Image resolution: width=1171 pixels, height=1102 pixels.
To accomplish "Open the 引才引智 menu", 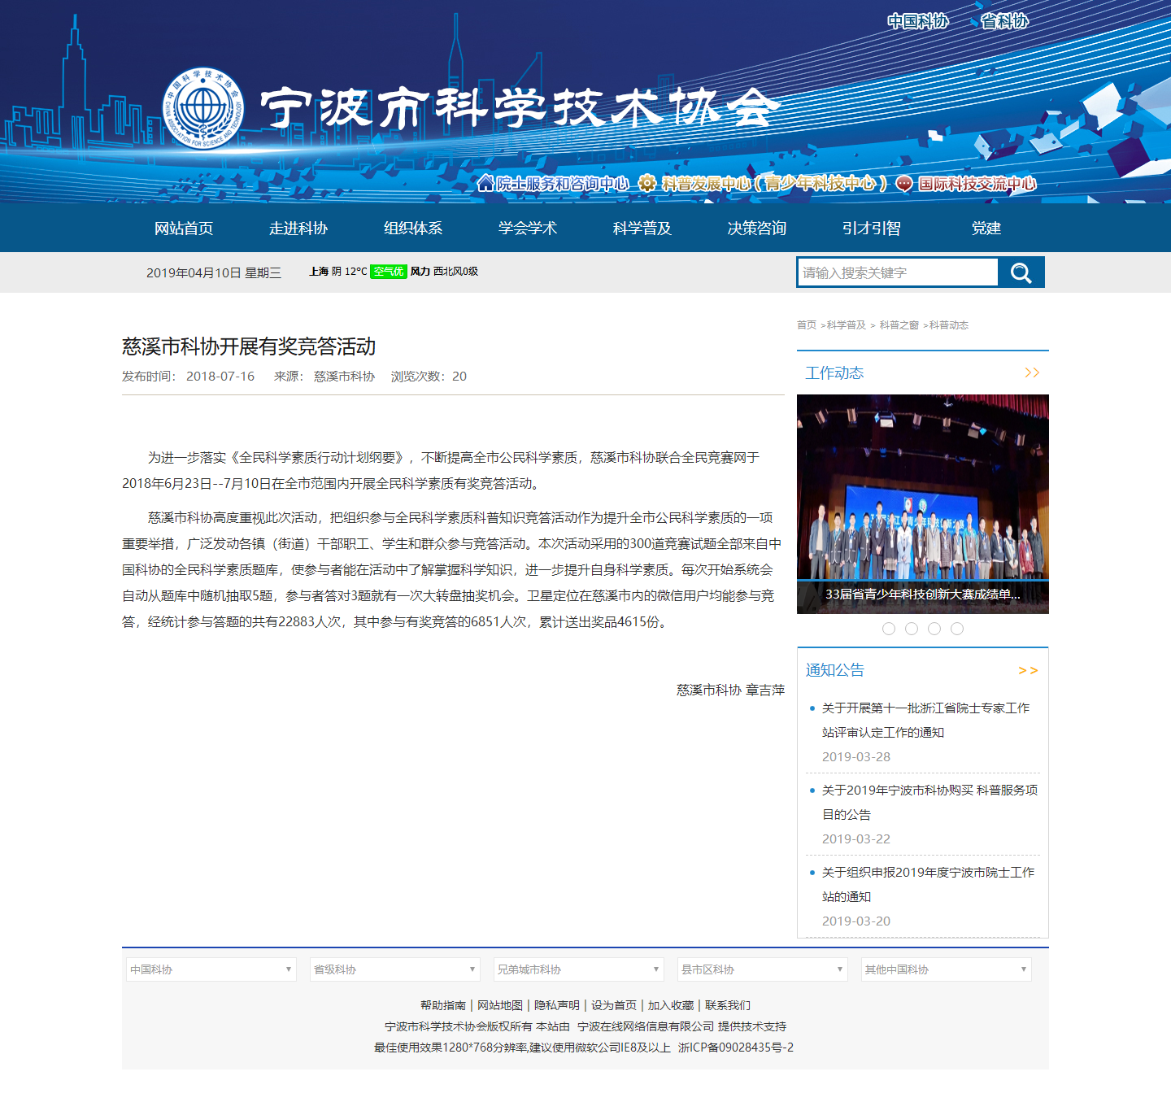I will click(x=872, y=229).
